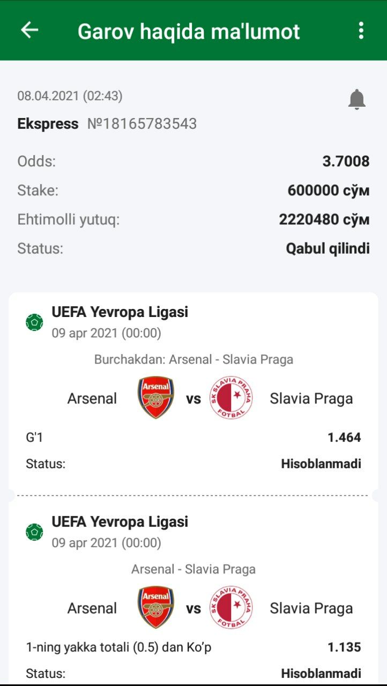Tap the Arsenal crest in first match

156,397
